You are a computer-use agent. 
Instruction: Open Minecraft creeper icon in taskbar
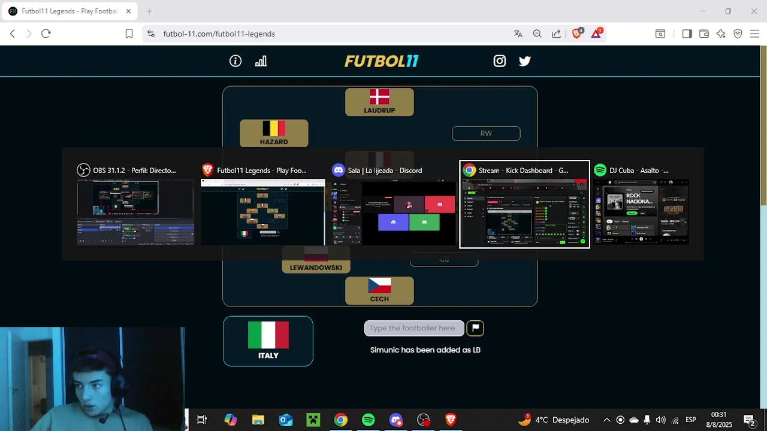[313, 420]
